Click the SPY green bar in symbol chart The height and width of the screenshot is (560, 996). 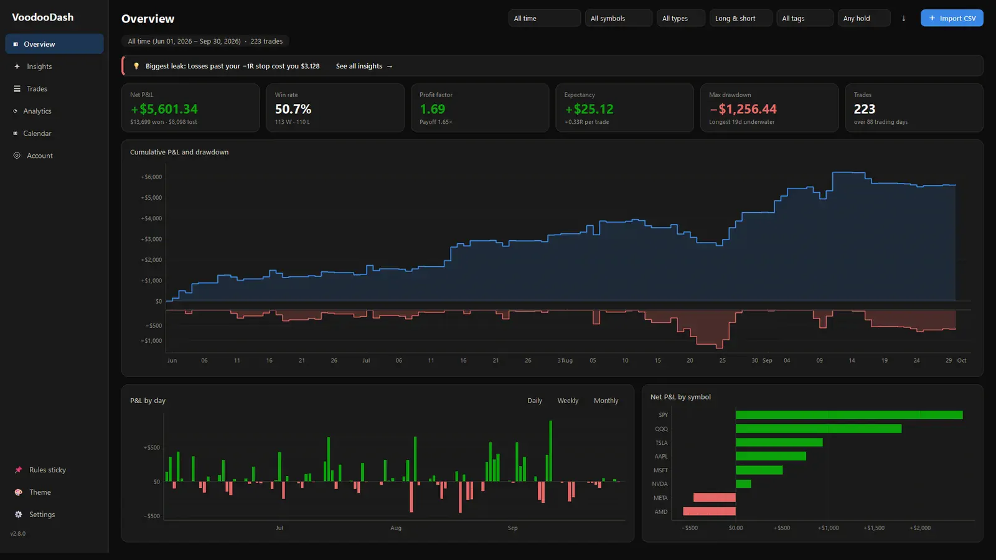pyautogui.click(x=849, y=415)
